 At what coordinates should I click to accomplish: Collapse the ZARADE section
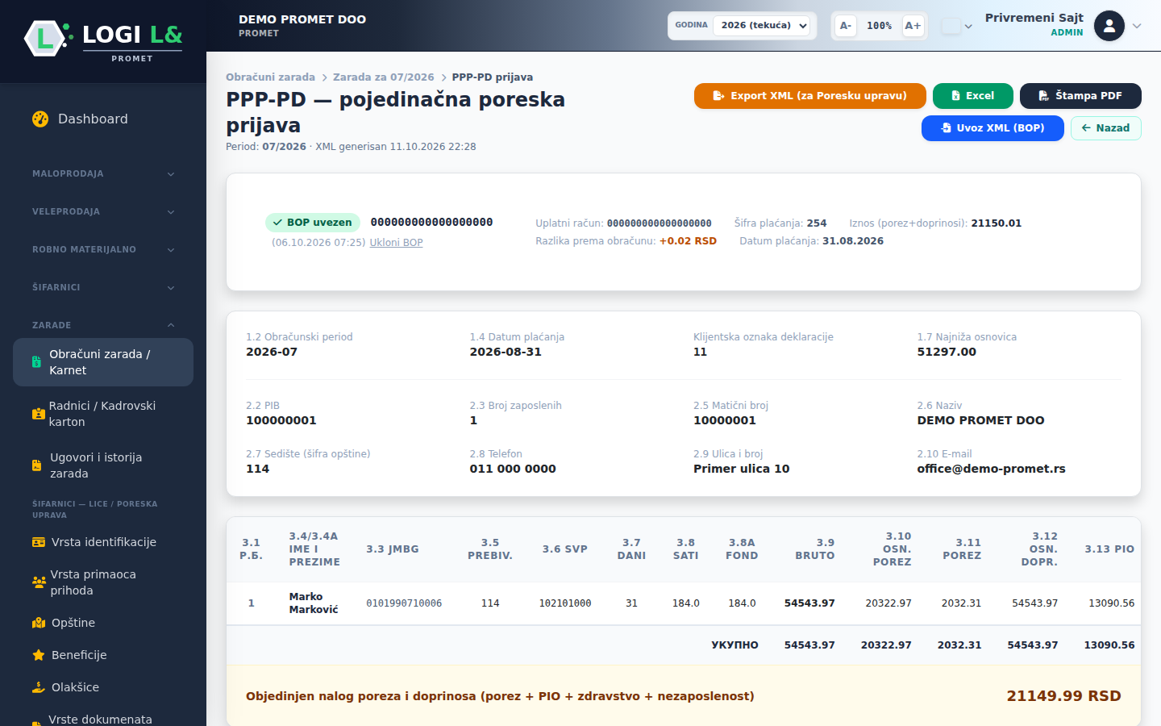click(x=103, y=325)
